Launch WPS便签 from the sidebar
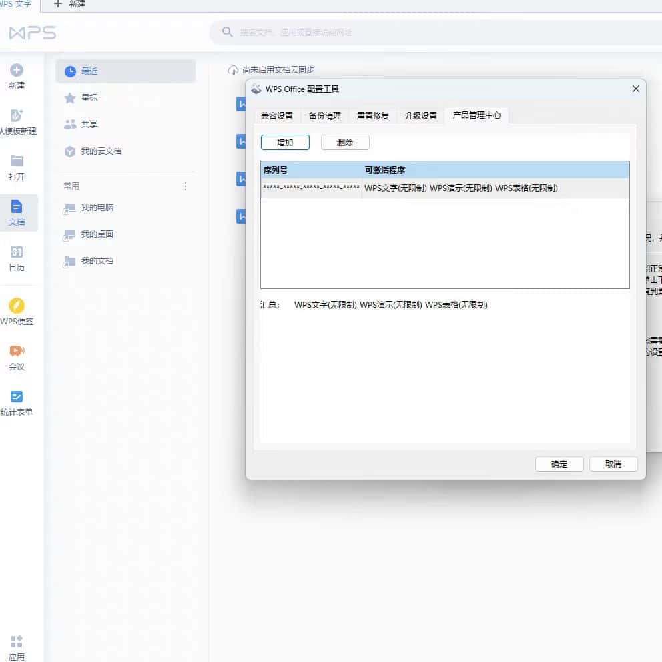Viewport: 662px width, 662px height. tap(17, 312)
